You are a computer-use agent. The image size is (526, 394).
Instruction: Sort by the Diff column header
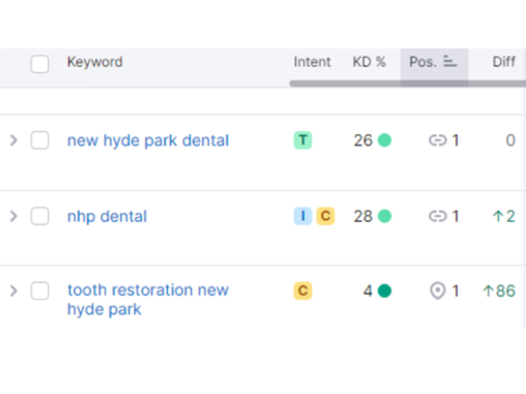point(503,62)
